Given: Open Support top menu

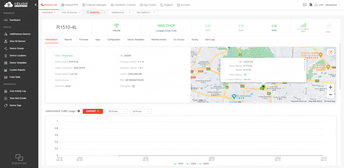Looking at the screenshot, I should 167,5.
